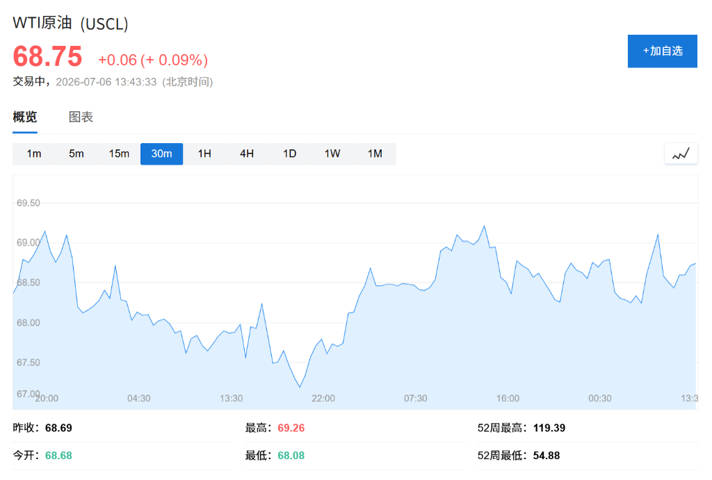The image size is (712, 480).
Task: Click the 52周最低 value 54.88
Action: [547, 456]
